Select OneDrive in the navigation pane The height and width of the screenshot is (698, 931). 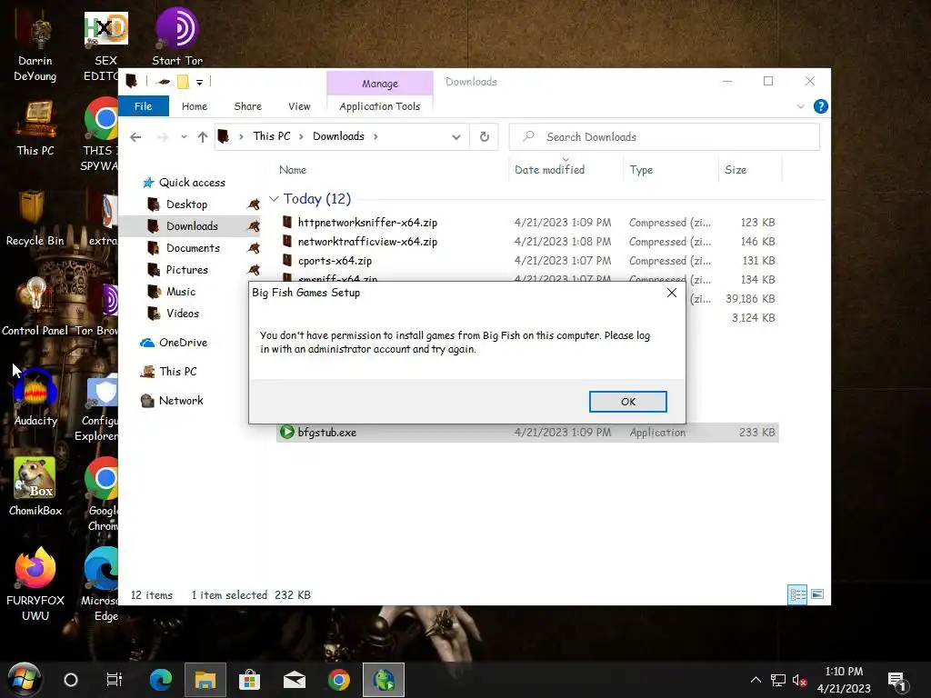tap(183, 343)
